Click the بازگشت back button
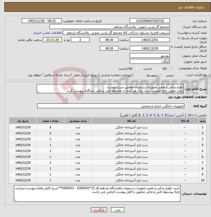The width and height of the screenshot is (211, 217). click(99, 210)
